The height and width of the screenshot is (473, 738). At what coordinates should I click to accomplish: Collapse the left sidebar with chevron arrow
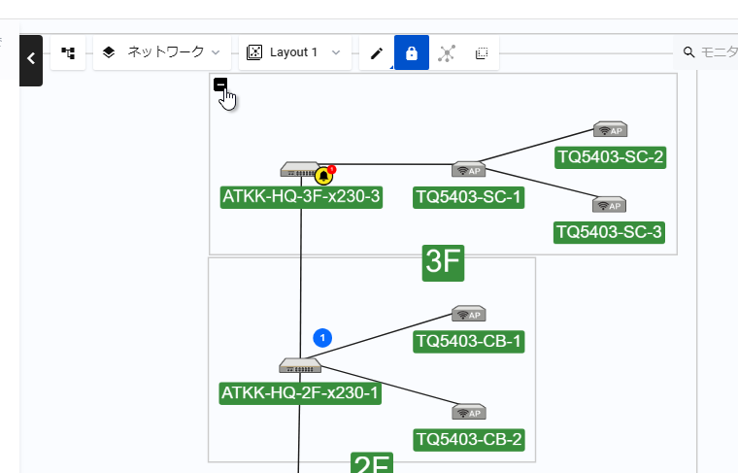click(x=31, y=59)
